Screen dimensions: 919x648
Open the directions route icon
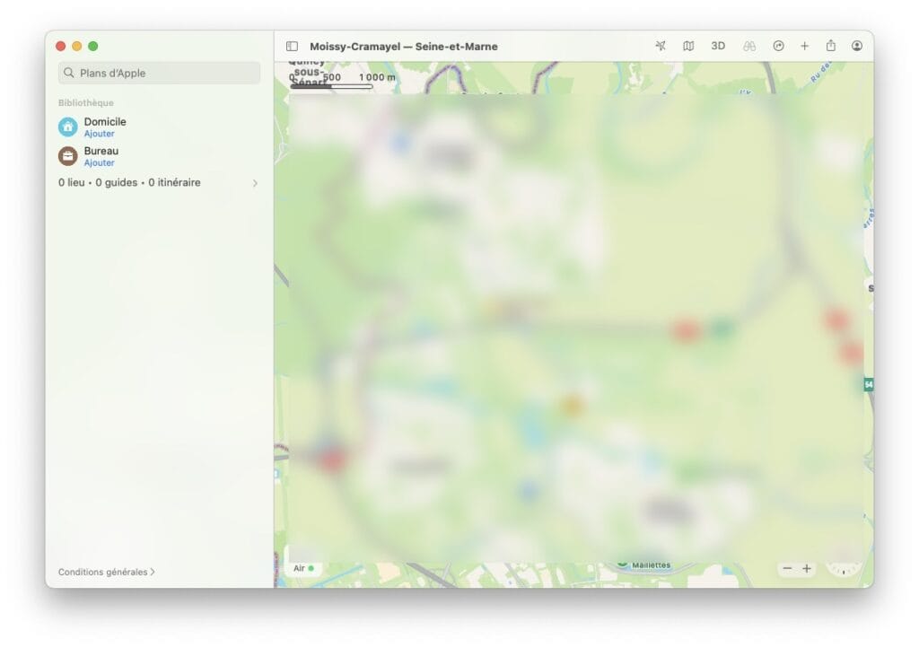[778, 46]
